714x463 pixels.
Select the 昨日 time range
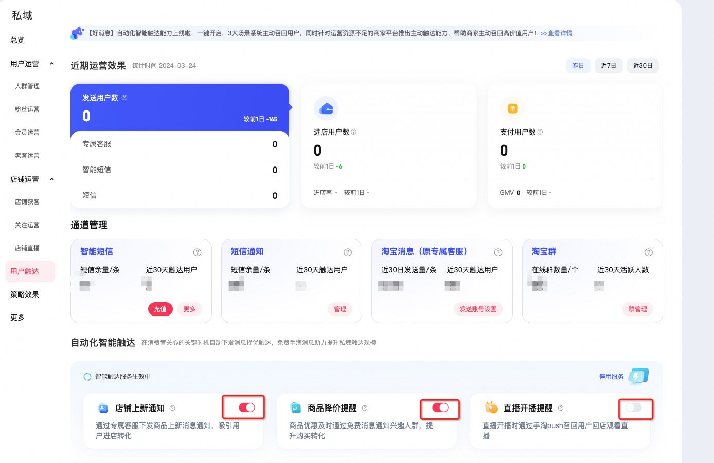pyautogui.click(x=578, y=66)
